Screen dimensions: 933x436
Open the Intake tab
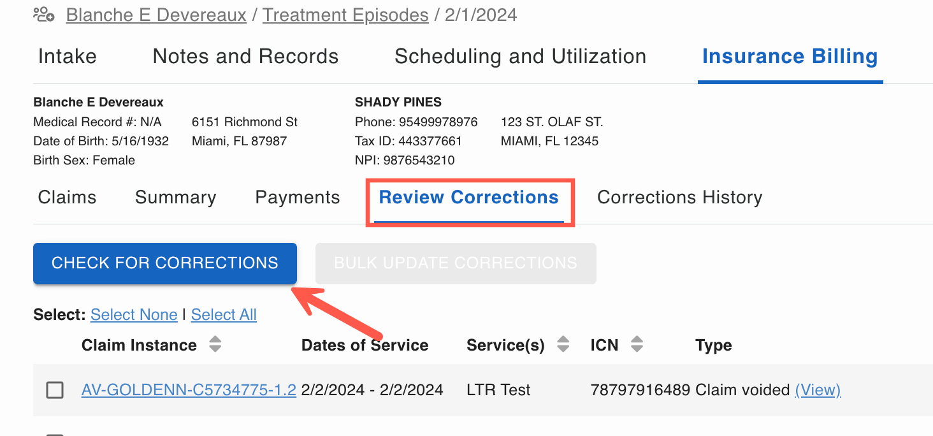coord(68,57)
